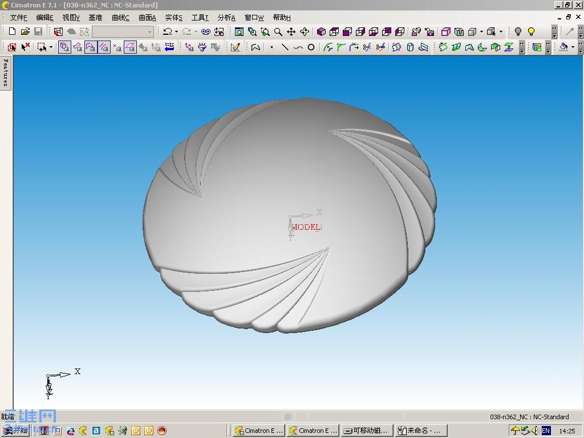Open the dropdown beside the box-with-cursor icon
The image size is (584, 438).
click(x=501, y=32)
